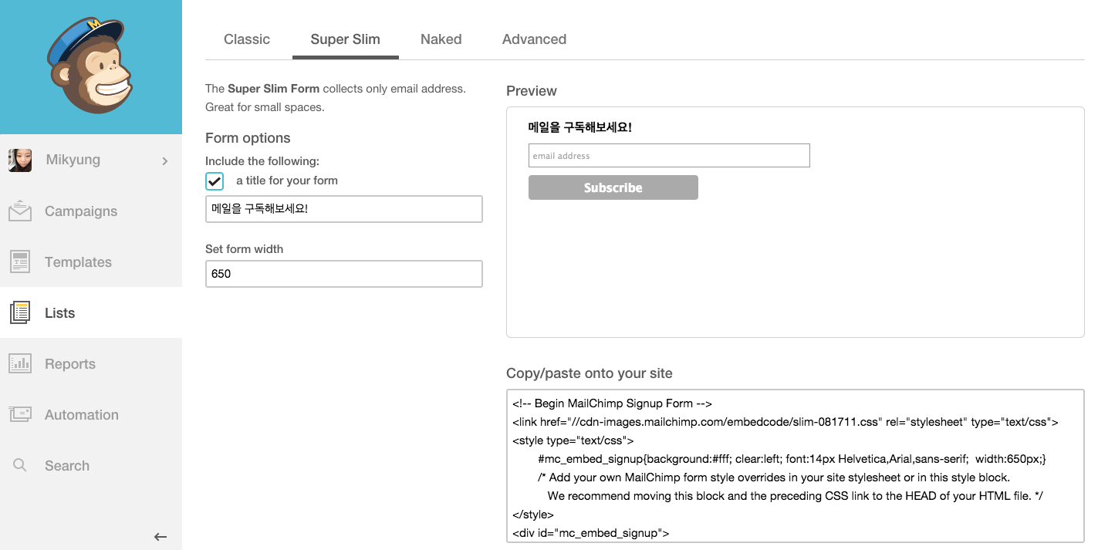Click the Templates layout icon

pyautogui.click(x=20, y=262)
